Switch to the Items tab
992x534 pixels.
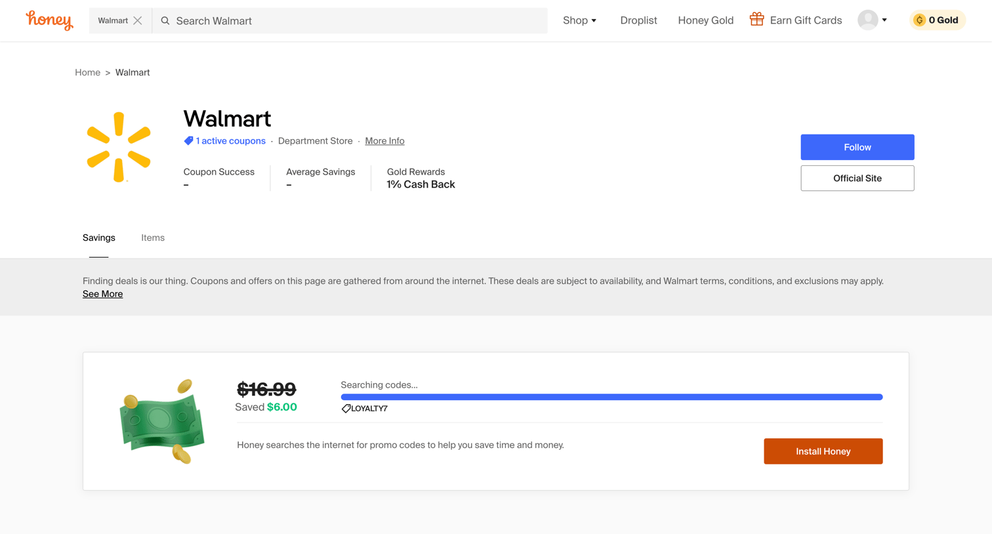153,238
